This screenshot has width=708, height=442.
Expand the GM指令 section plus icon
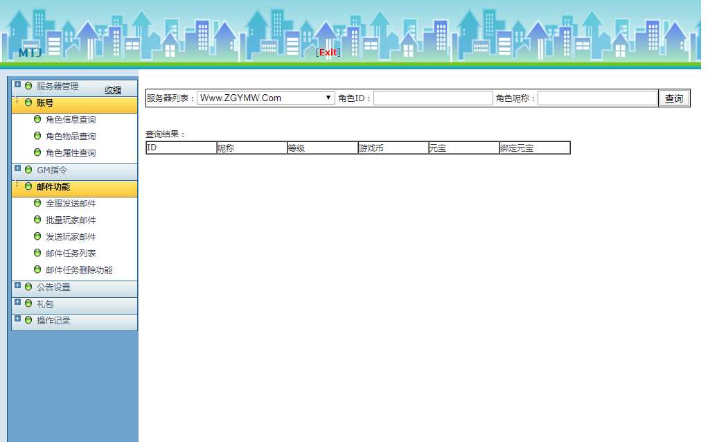17,168
